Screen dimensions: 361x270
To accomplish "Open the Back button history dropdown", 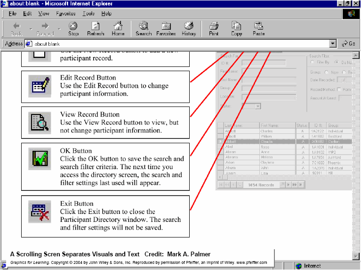I will [x=31, y=29].
